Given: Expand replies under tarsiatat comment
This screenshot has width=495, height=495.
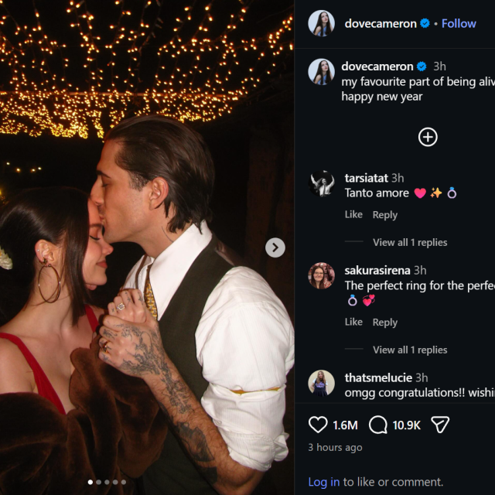Looking at the screenshot, I should 409,242.
